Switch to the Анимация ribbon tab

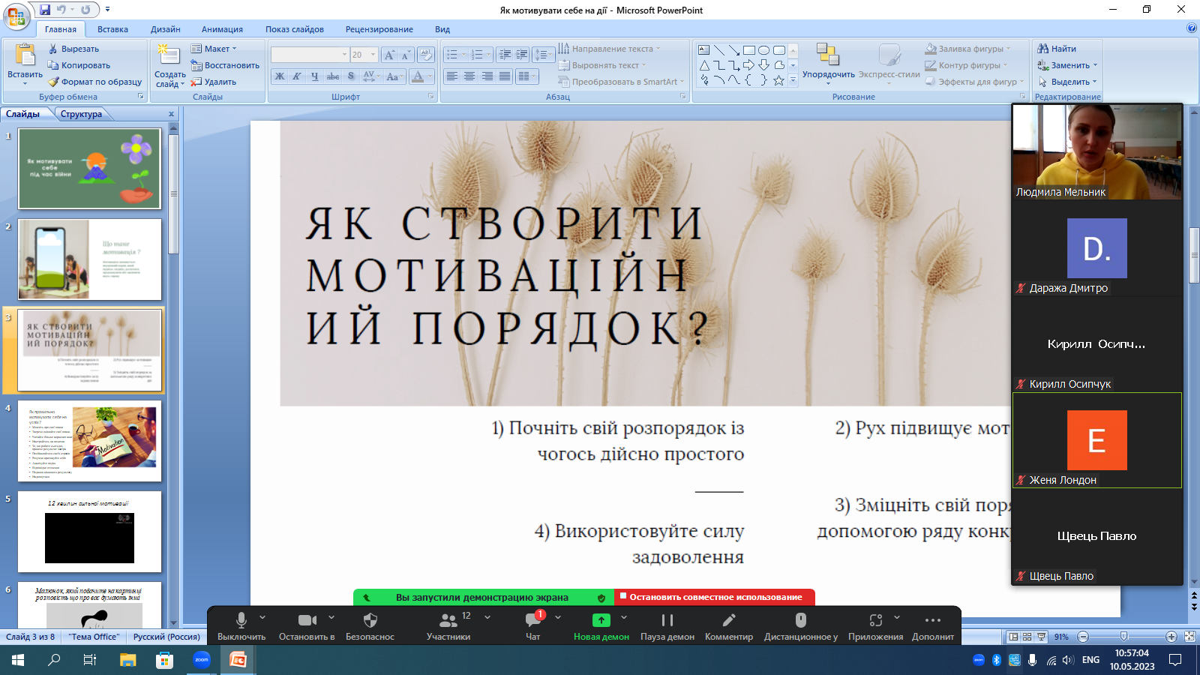(x=222, y=29)
